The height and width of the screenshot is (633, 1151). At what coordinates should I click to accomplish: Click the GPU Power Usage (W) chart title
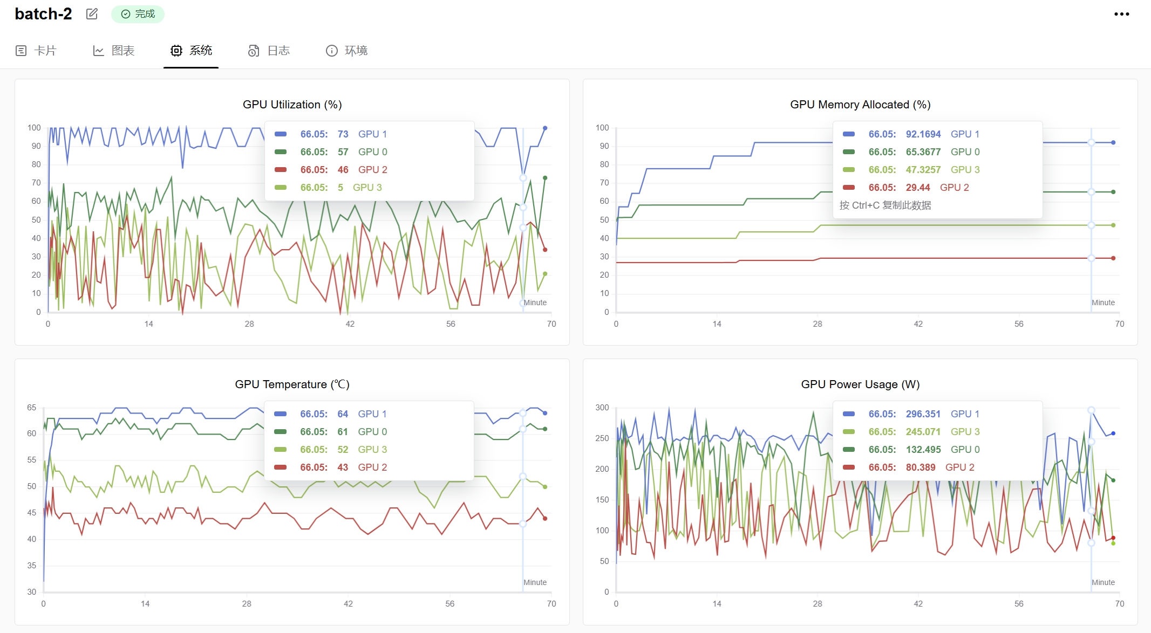coord(860,384)
